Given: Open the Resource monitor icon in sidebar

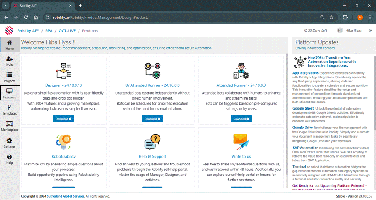Looking at the screenshot, I should click(x=9, y=91).
